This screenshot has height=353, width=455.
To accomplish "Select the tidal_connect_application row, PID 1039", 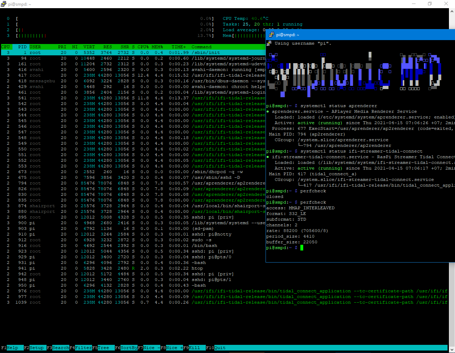I will (x=225, y=302).
